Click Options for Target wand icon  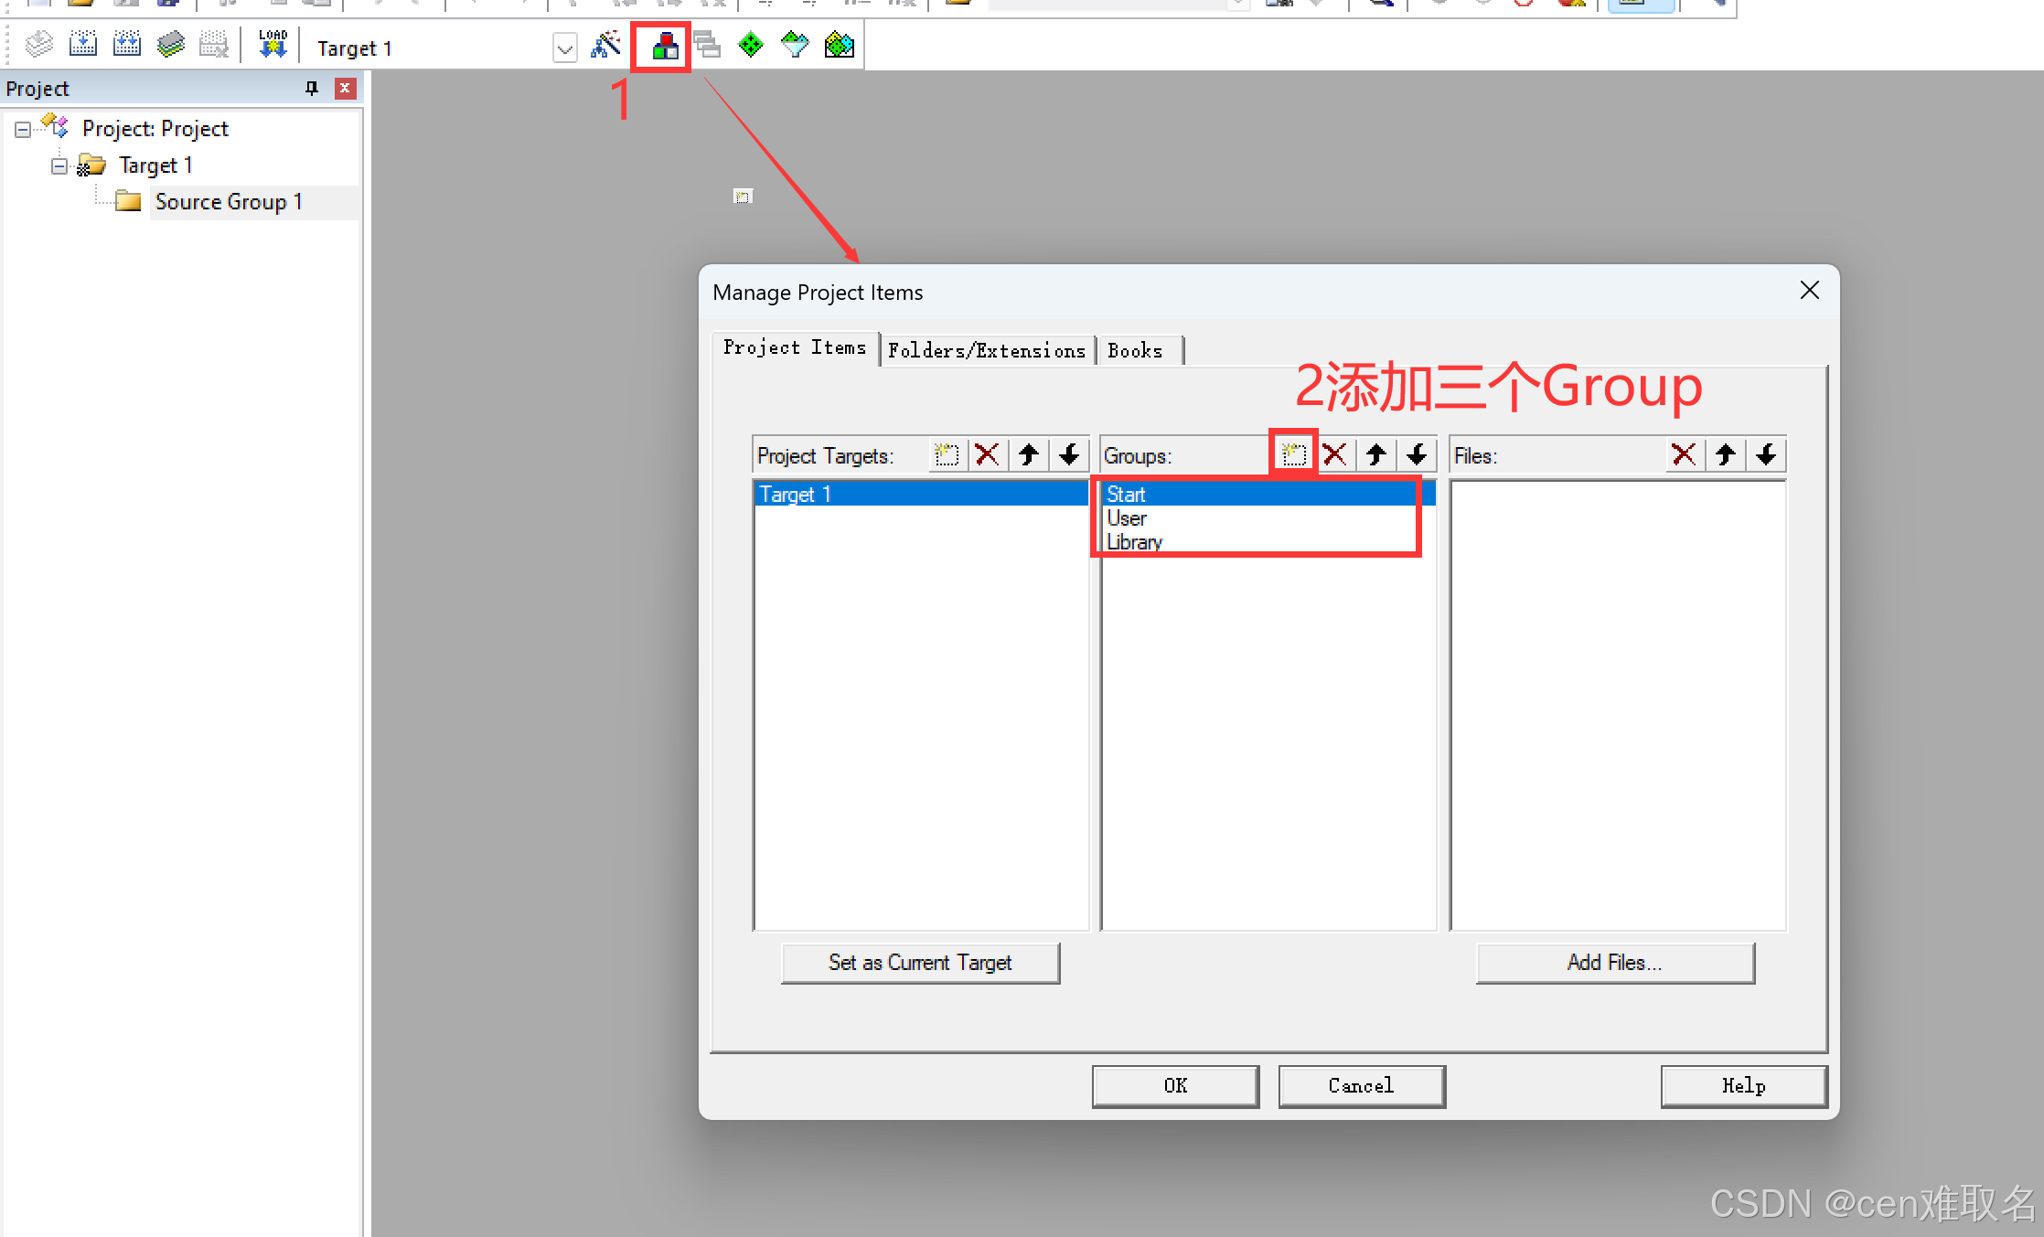coord(605,46)
